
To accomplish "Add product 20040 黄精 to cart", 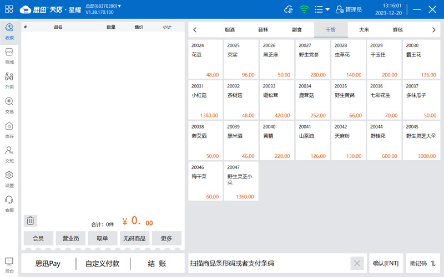I will [276, 141].
